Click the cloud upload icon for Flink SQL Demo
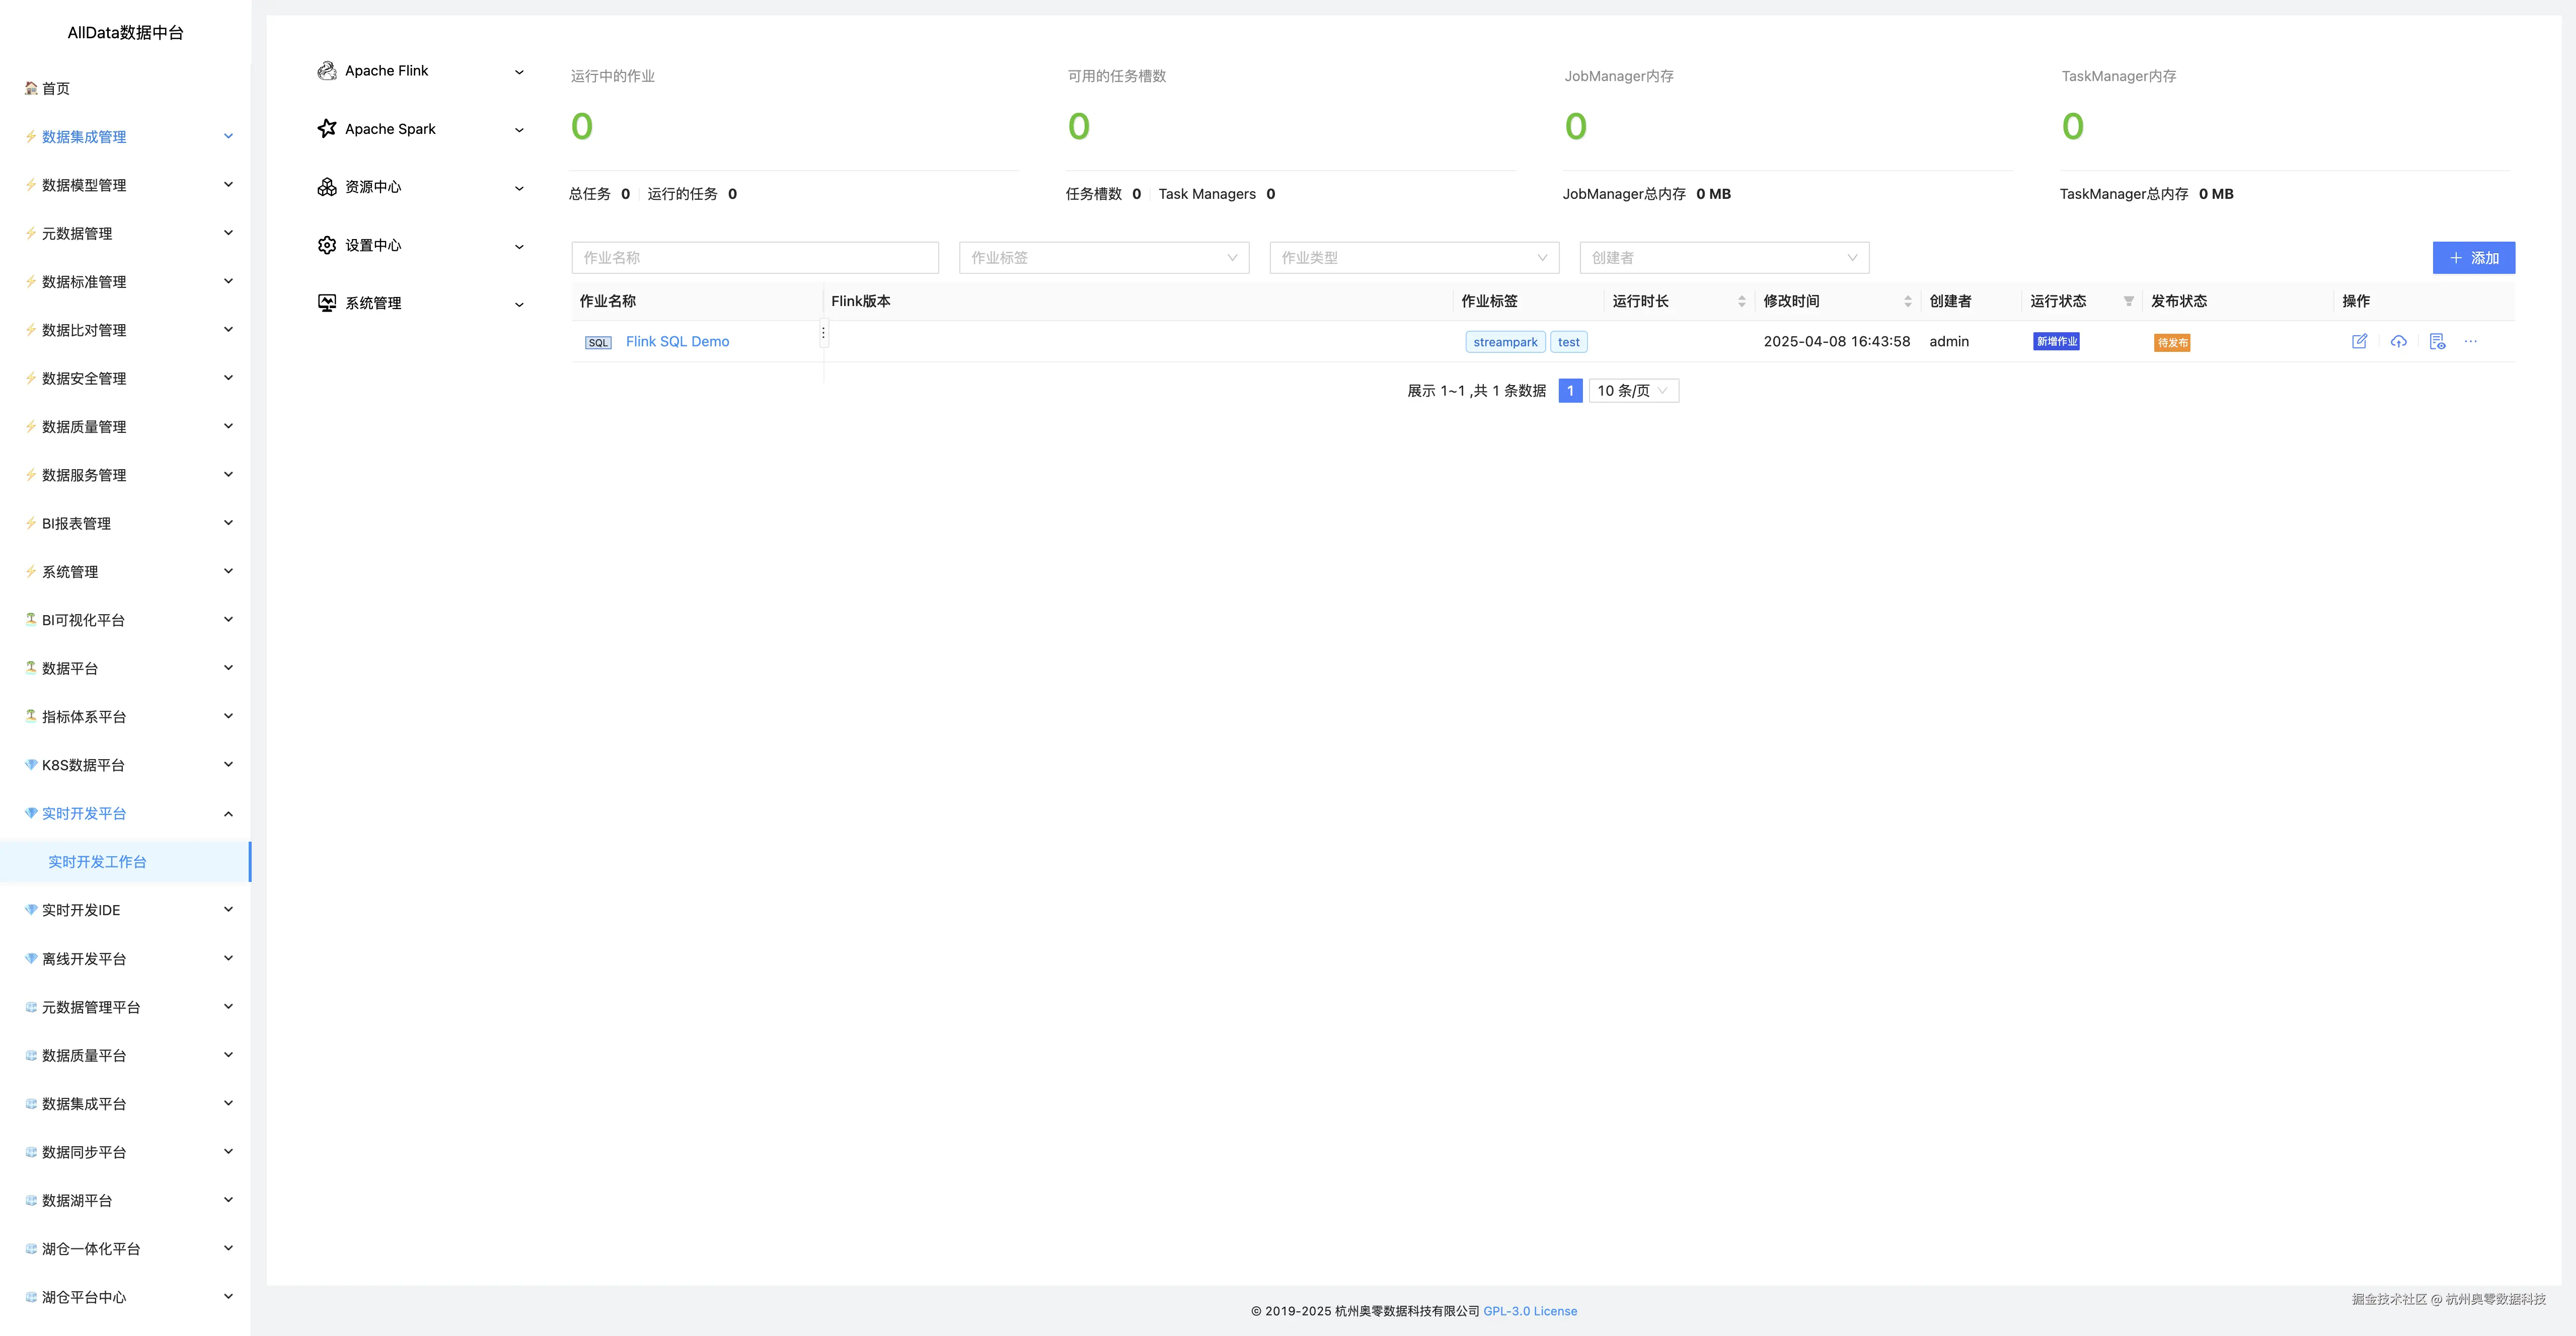This screenshot has width=2576, height=1336. click(2399, 341)
